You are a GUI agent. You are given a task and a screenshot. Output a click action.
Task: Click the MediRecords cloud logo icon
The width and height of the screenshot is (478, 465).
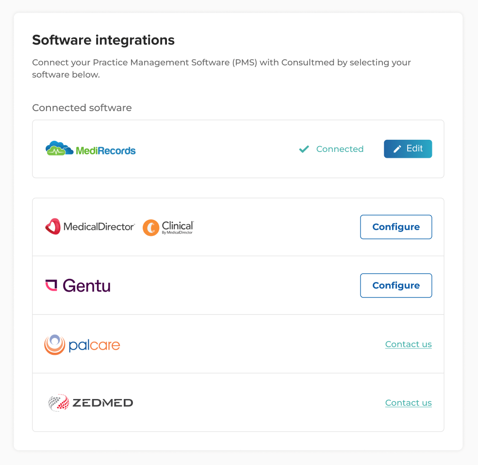click(x=59, y=148)
